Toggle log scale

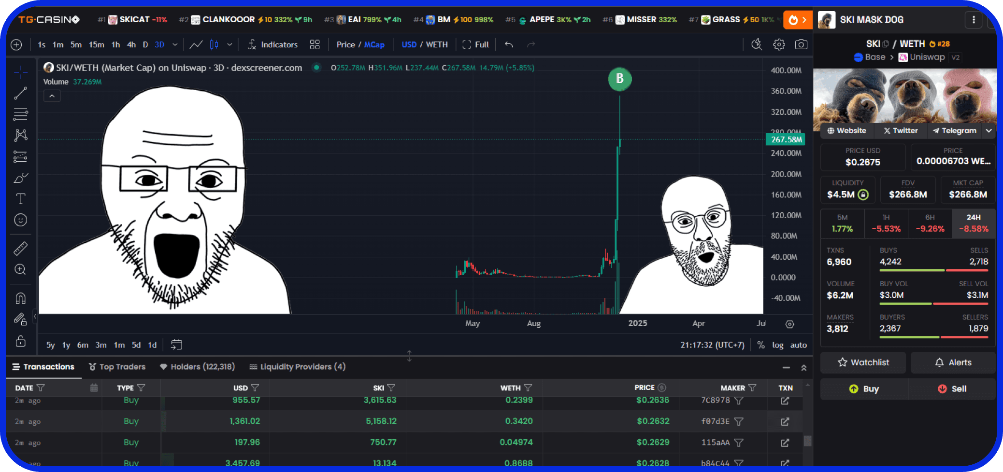[x=777, y=345]
